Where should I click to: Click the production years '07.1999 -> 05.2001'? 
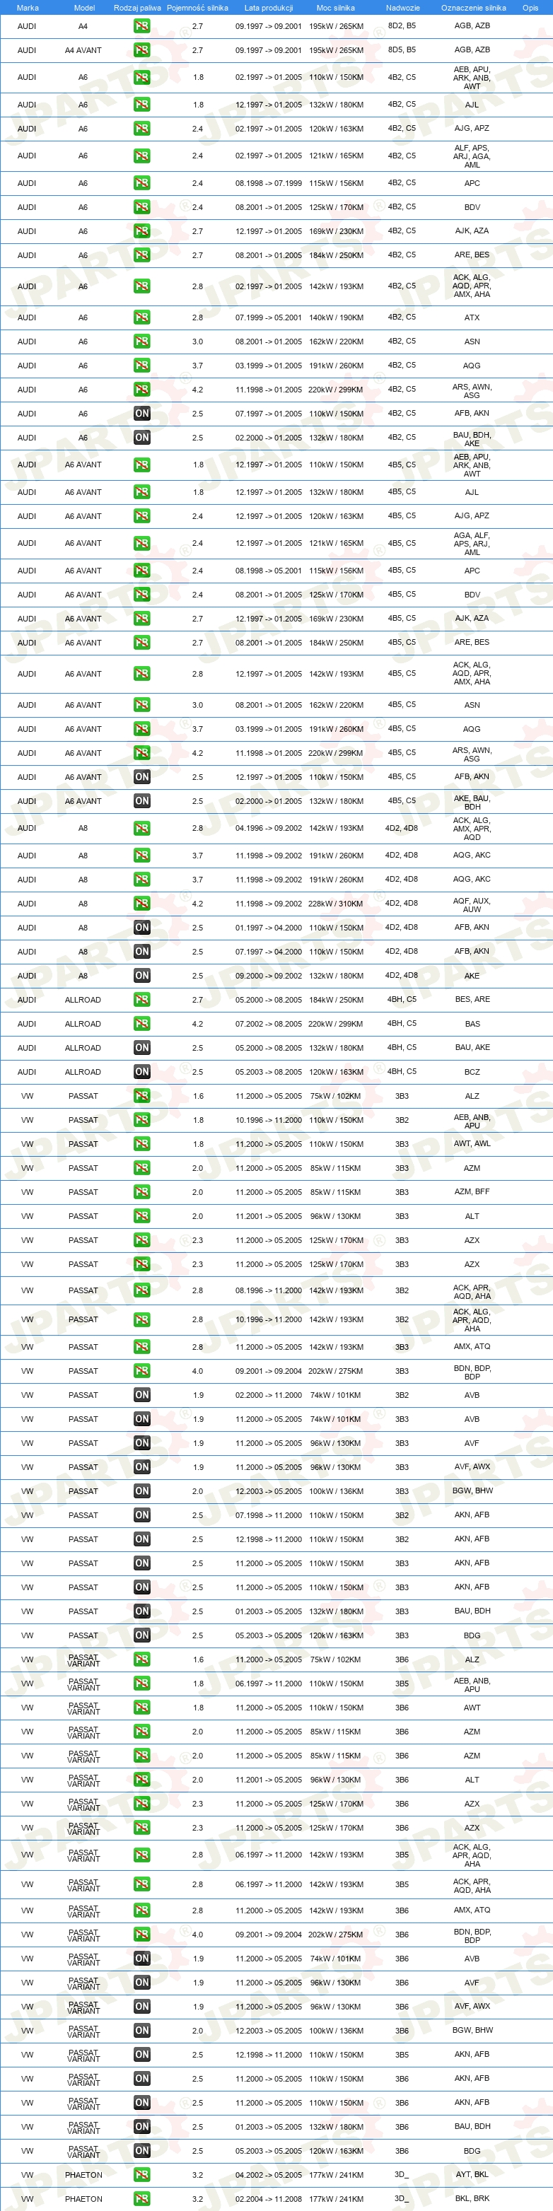pos(269,317)
